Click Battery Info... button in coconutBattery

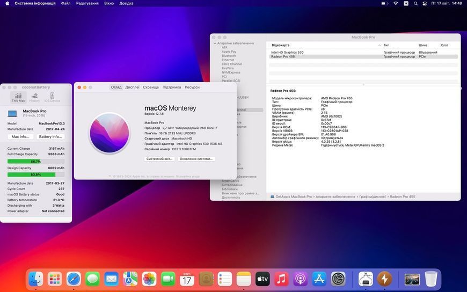pyautogui.click(x=50, y=136)
